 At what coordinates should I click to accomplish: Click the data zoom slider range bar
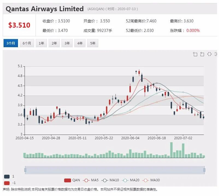tap(115, 170)
